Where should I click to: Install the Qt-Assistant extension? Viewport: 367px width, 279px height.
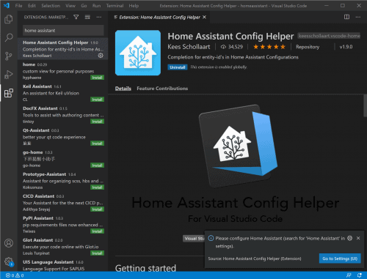[x=98, y=144]
